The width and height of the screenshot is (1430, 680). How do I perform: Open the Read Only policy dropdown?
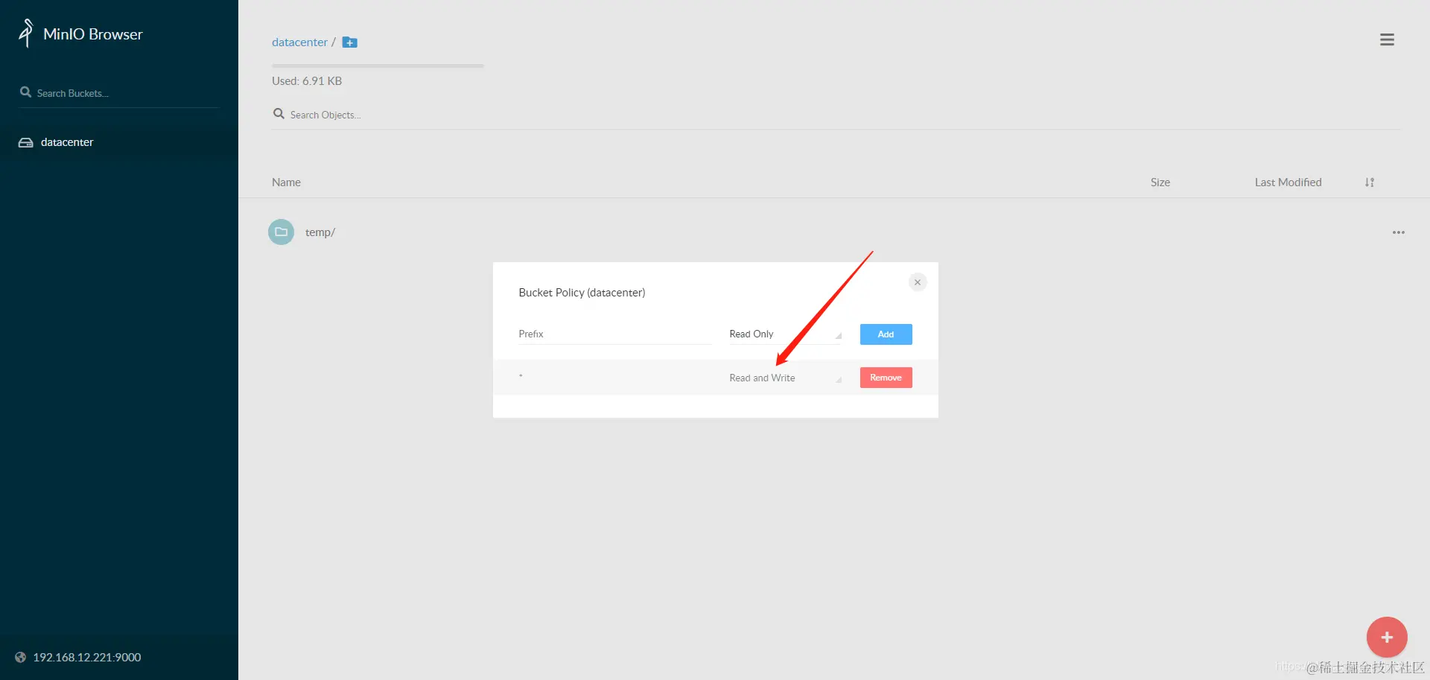[786, 334]
